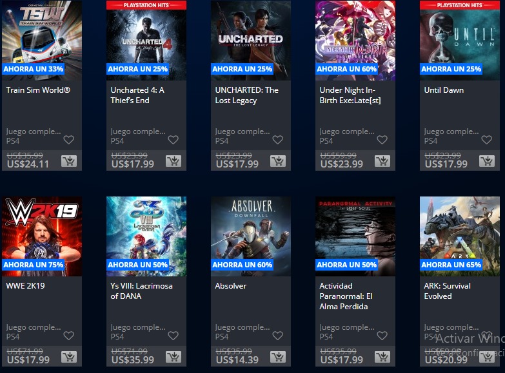The image size is (505, 373).
Task: Add Actividad Paranormal: El Alma Perdida to cart
Action: coord(382,357)
